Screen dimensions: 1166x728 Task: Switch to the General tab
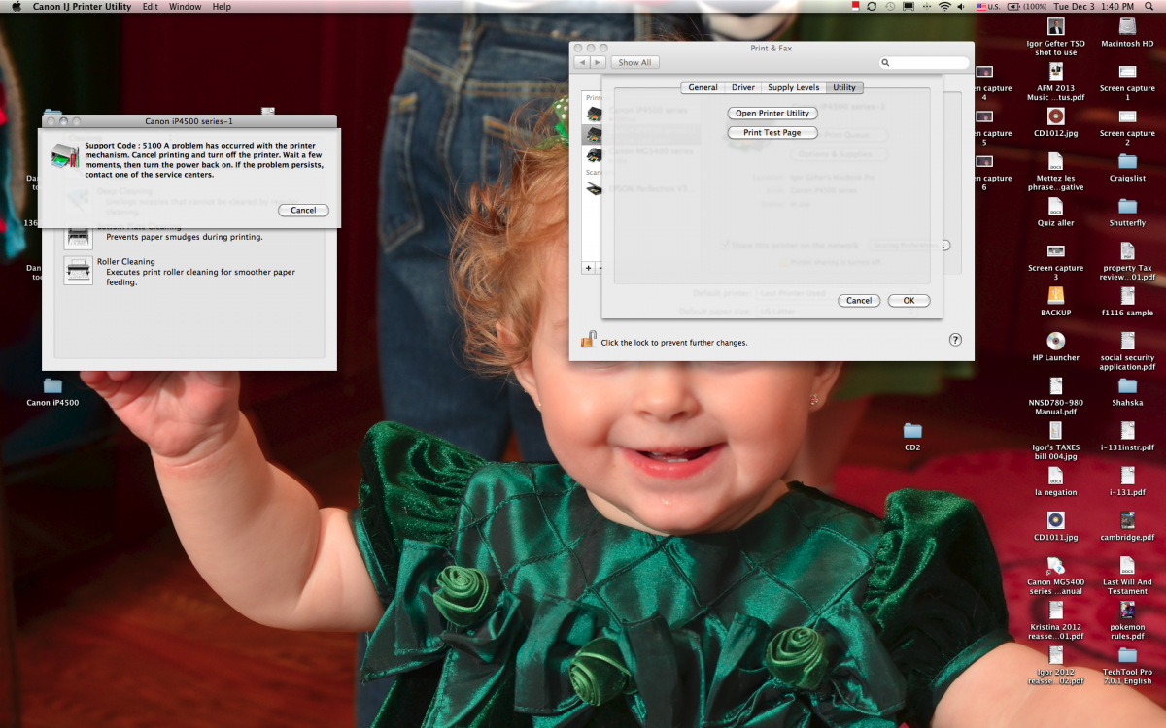703,87
